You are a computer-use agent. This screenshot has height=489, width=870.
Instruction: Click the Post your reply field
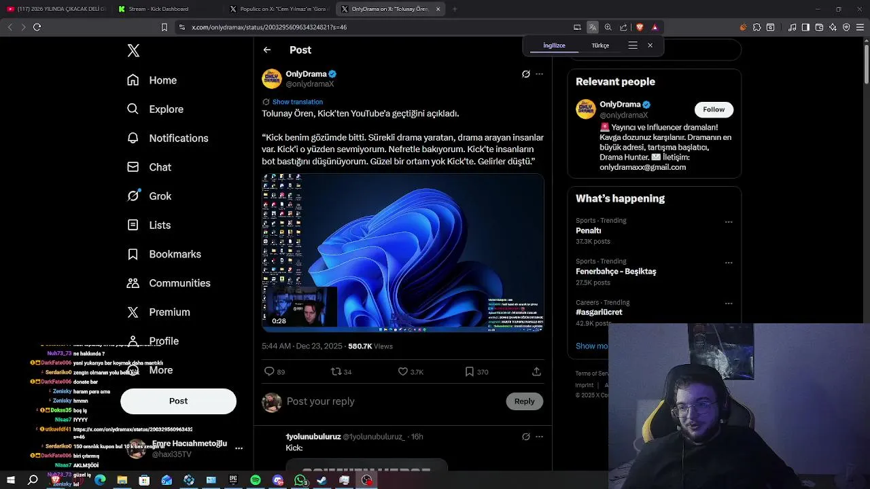(393, 401)
